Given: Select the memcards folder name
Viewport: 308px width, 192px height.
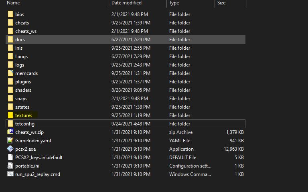Looking at the screenshot, I should coord(26,73).
